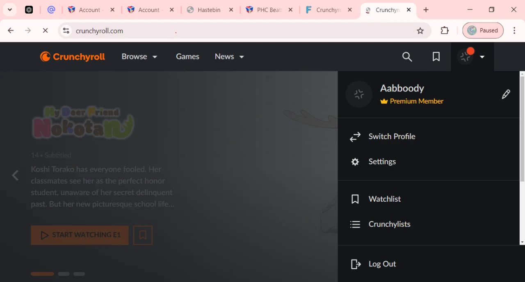
Task: Switch to the PHC Beat tab
Action: pyautogui.click(x=269, y=10)
